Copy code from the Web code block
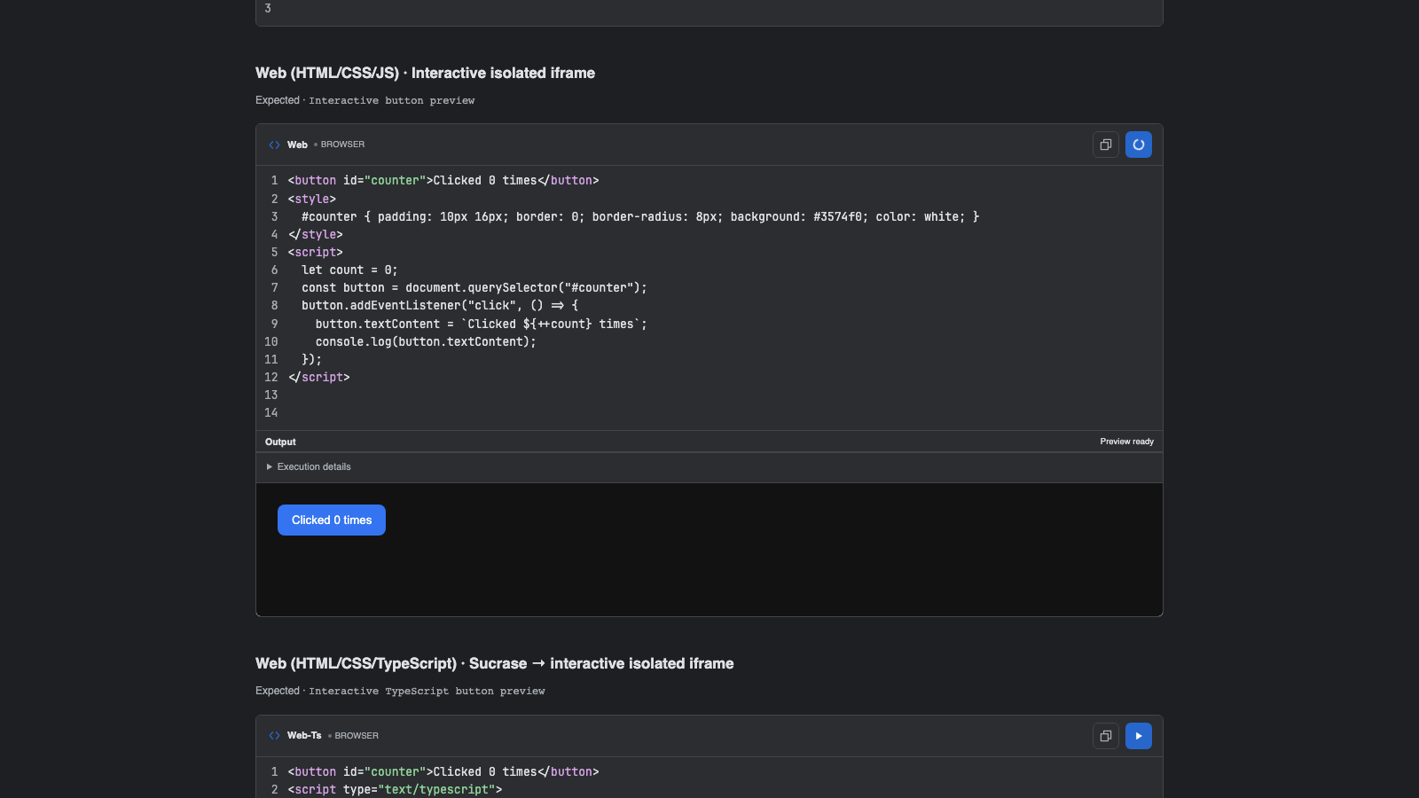This screenshot has width=1419, height=798. (x=1106, y=145)
